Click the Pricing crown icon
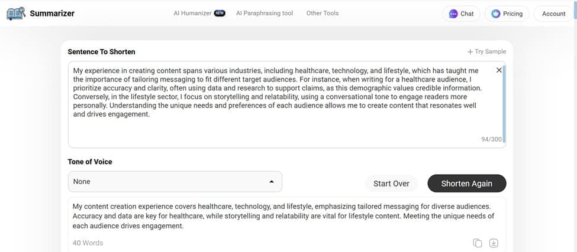577x252 pixels. point(496,14)
